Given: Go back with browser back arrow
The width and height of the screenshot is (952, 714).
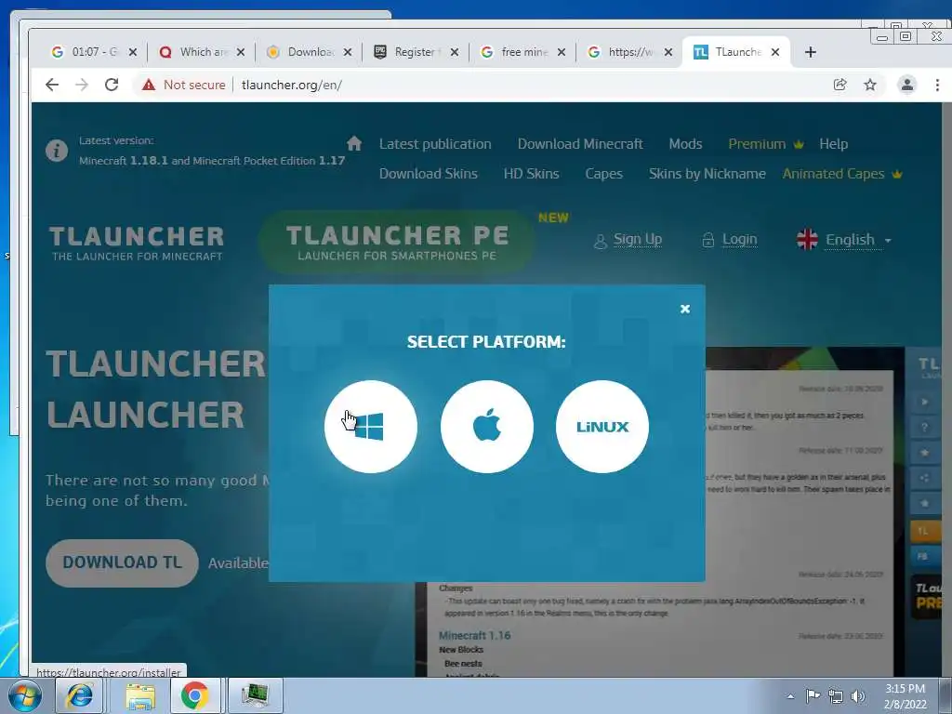Looking at the screenshot, I should pos(52,85).
